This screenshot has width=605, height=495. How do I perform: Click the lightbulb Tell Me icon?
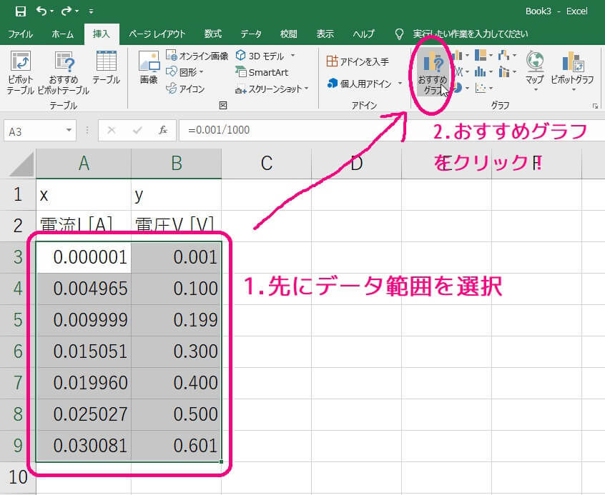(x=399, y=34)
